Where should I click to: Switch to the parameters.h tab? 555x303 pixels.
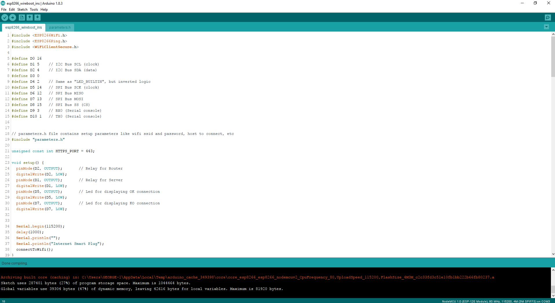60,27
